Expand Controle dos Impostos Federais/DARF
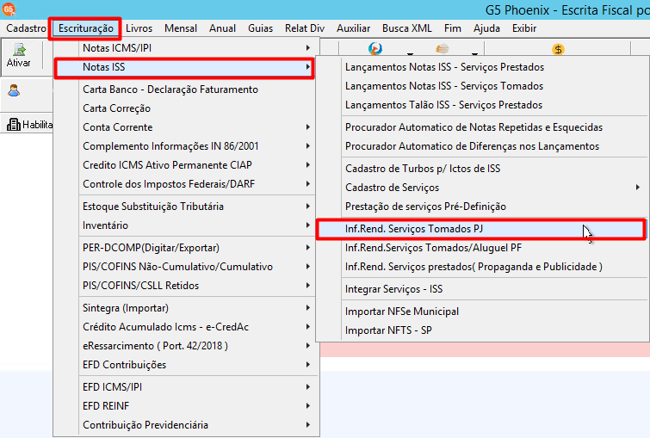Viewport: 650px width, 438px height. tap(186, 184)
